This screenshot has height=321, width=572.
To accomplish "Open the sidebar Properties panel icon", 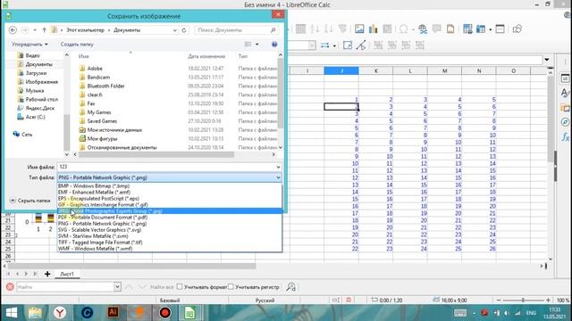I will tap(565, 78).
